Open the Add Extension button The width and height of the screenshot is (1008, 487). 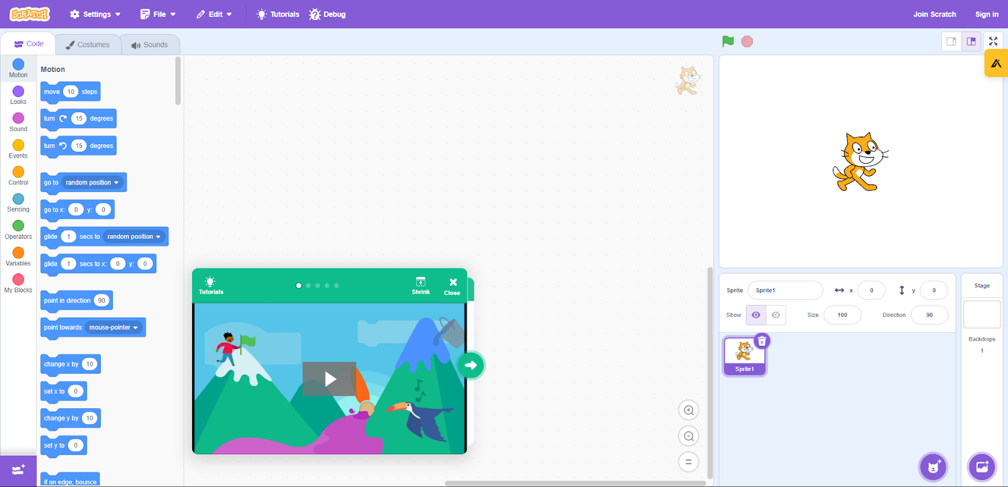click(x=18, y=470)
